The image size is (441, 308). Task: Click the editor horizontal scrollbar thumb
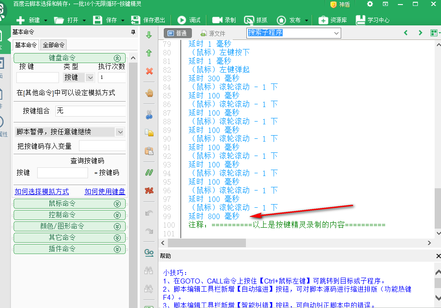pyautogui.click(x=207, y=243)
